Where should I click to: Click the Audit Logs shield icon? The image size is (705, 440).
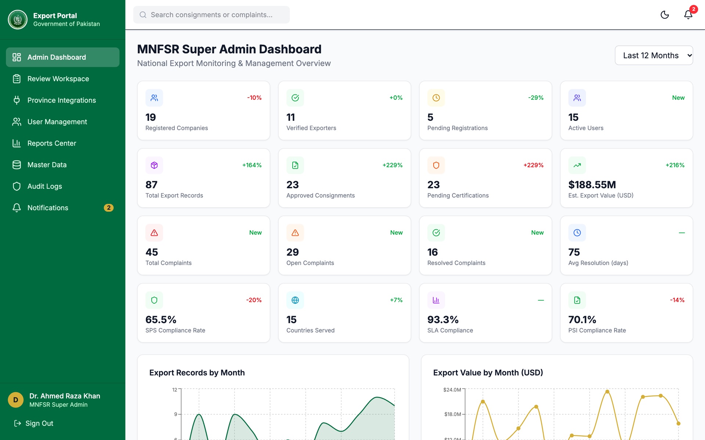[17, 186]
